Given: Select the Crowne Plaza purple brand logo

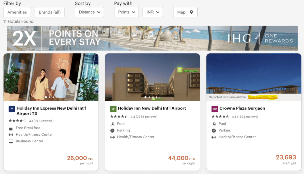Looking at the screenshot, I should click(x=214, y=108).
